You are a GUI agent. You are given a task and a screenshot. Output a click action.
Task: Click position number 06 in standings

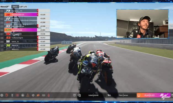point(2,30)
